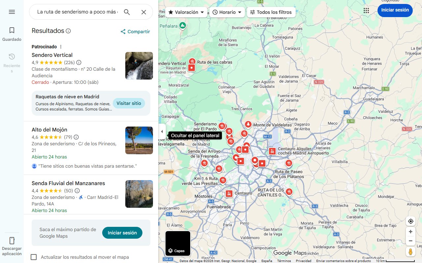Click the search magnifier icon
The image size is (422, 263).
click(x=127, y=12)
